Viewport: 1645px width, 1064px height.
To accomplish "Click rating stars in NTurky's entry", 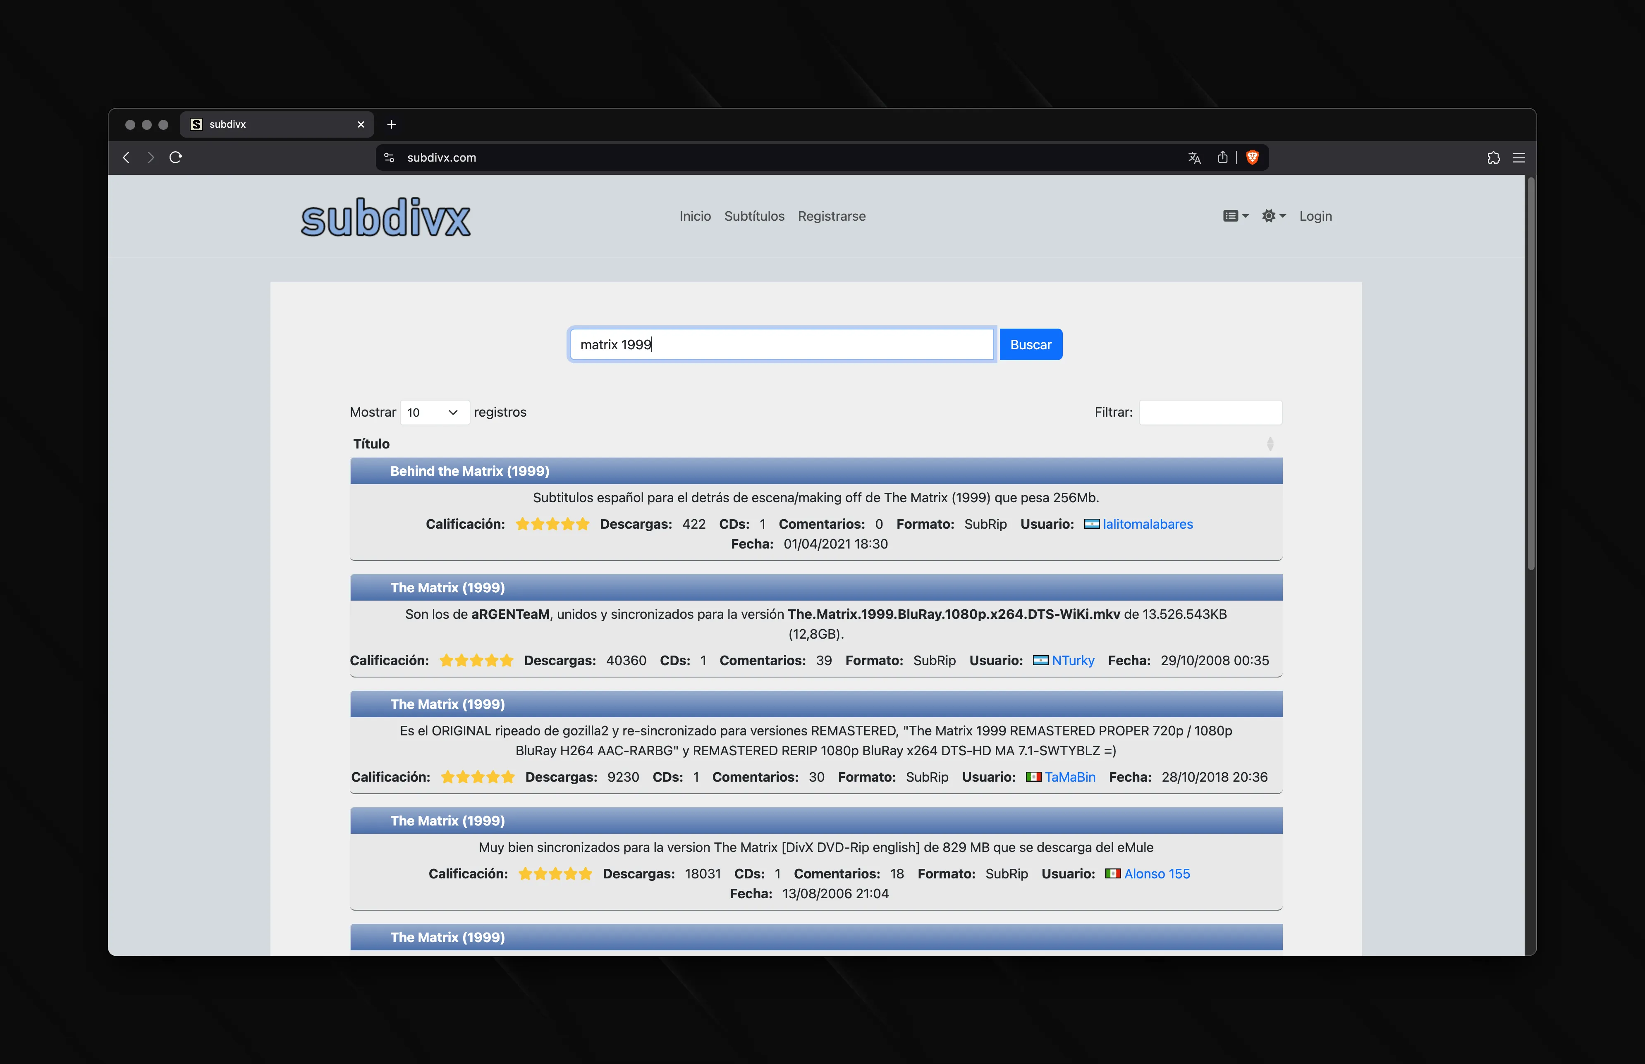I will coord(476,660).
